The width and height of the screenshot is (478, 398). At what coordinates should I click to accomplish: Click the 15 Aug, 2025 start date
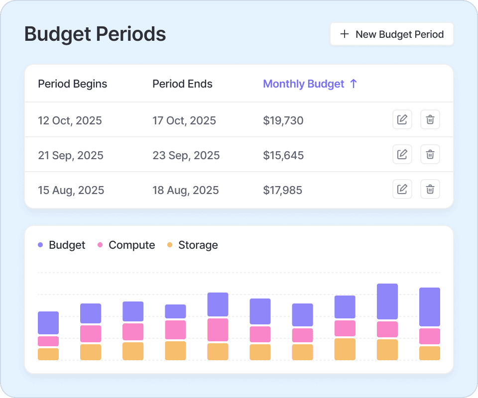point(71,190)
